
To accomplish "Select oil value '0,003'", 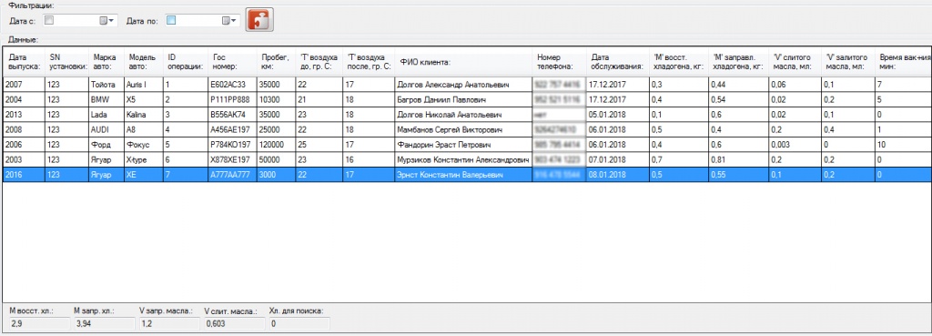I will (795, 144).
